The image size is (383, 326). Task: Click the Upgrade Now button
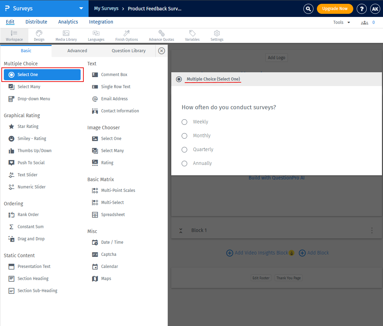[x=335, y=9]
